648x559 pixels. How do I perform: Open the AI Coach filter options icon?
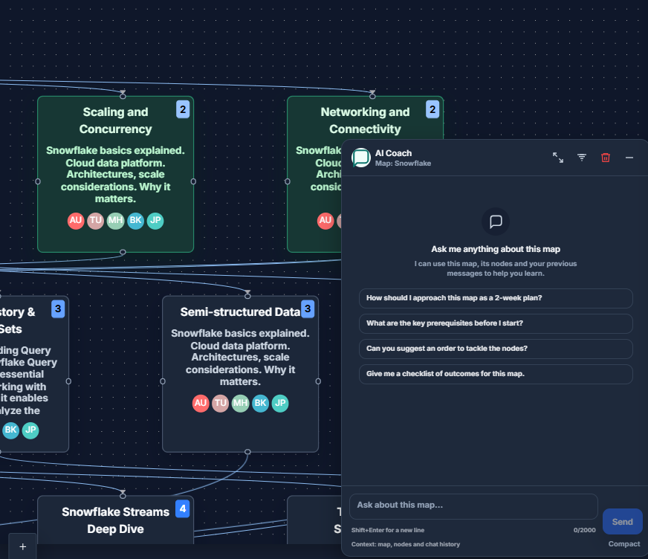tap(582, 158)
